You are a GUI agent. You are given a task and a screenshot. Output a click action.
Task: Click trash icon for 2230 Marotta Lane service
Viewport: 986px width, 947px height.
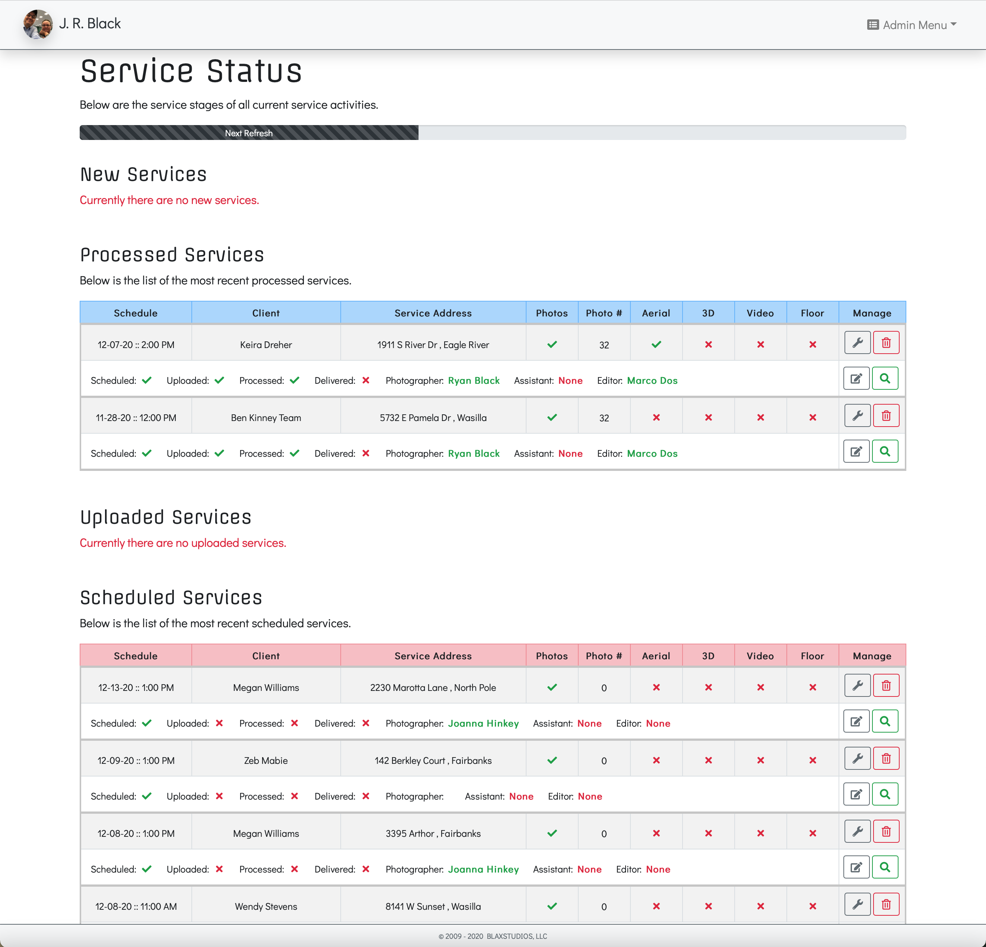pyautogui.click(x=886, y=686)
